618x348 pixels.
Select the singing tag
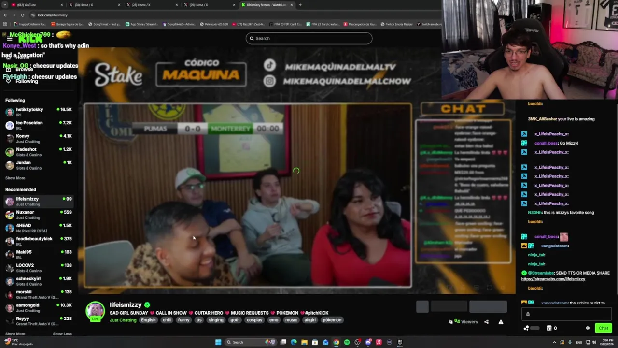click(216, 320)
